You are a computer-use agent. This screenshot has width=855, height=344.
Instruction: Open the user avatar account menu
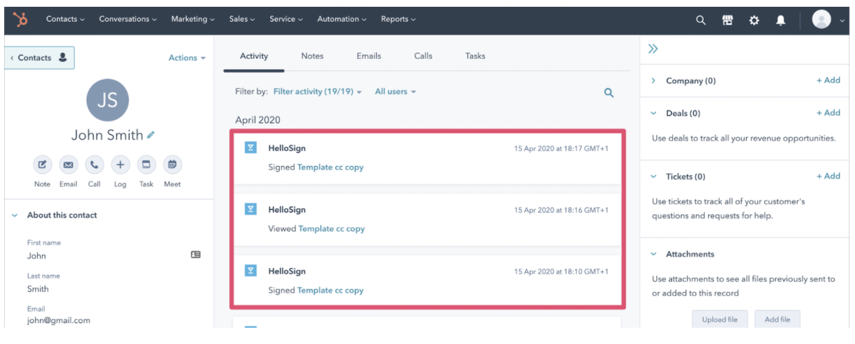point(829,20)
